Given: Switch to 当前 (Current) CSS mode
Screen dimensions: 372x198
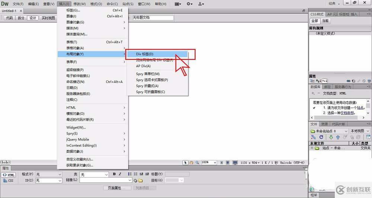Looking at the screenshot, I should [x=325, y=21].
